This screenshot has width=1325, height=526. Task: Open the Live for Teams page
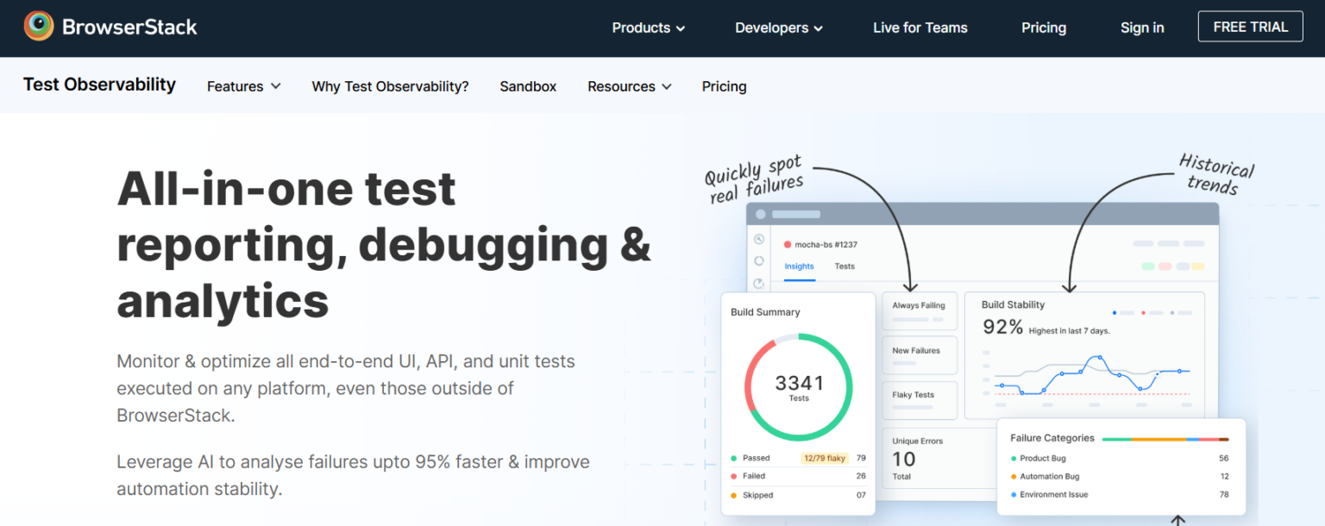(920, 28)
